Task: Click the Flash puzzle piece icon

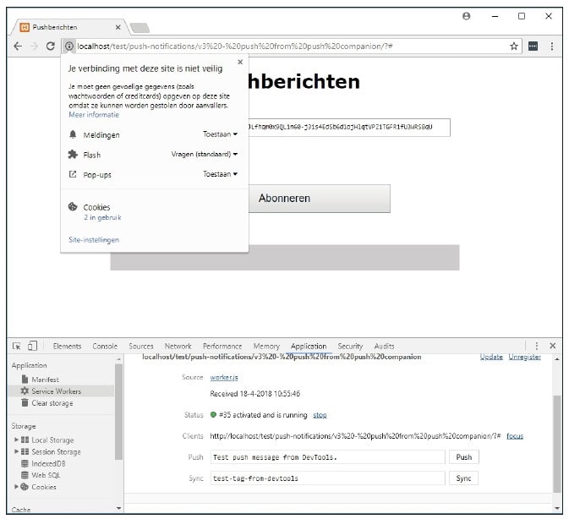Action: pyautogui.click(x=73, y=155)
